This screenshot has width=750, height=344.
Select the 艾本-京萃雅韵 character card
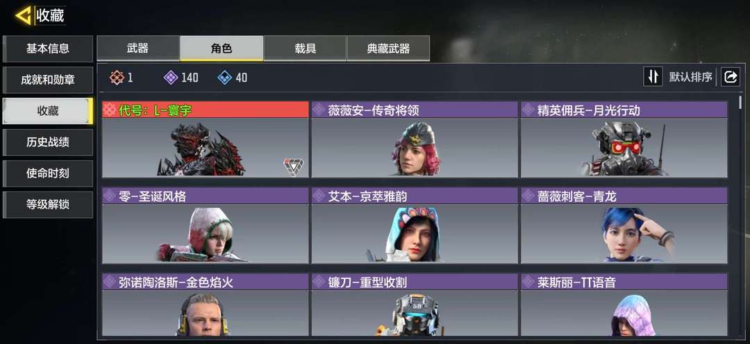pos(414,225)
